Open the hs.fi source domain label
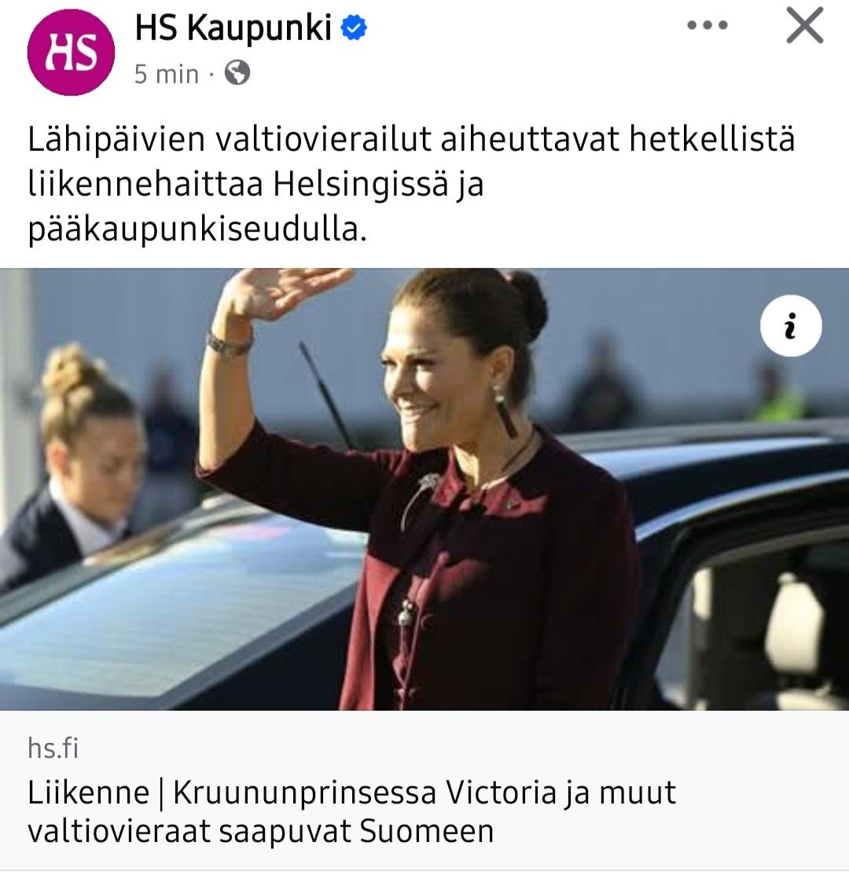849x886 pixels. [x=53, y=748]
